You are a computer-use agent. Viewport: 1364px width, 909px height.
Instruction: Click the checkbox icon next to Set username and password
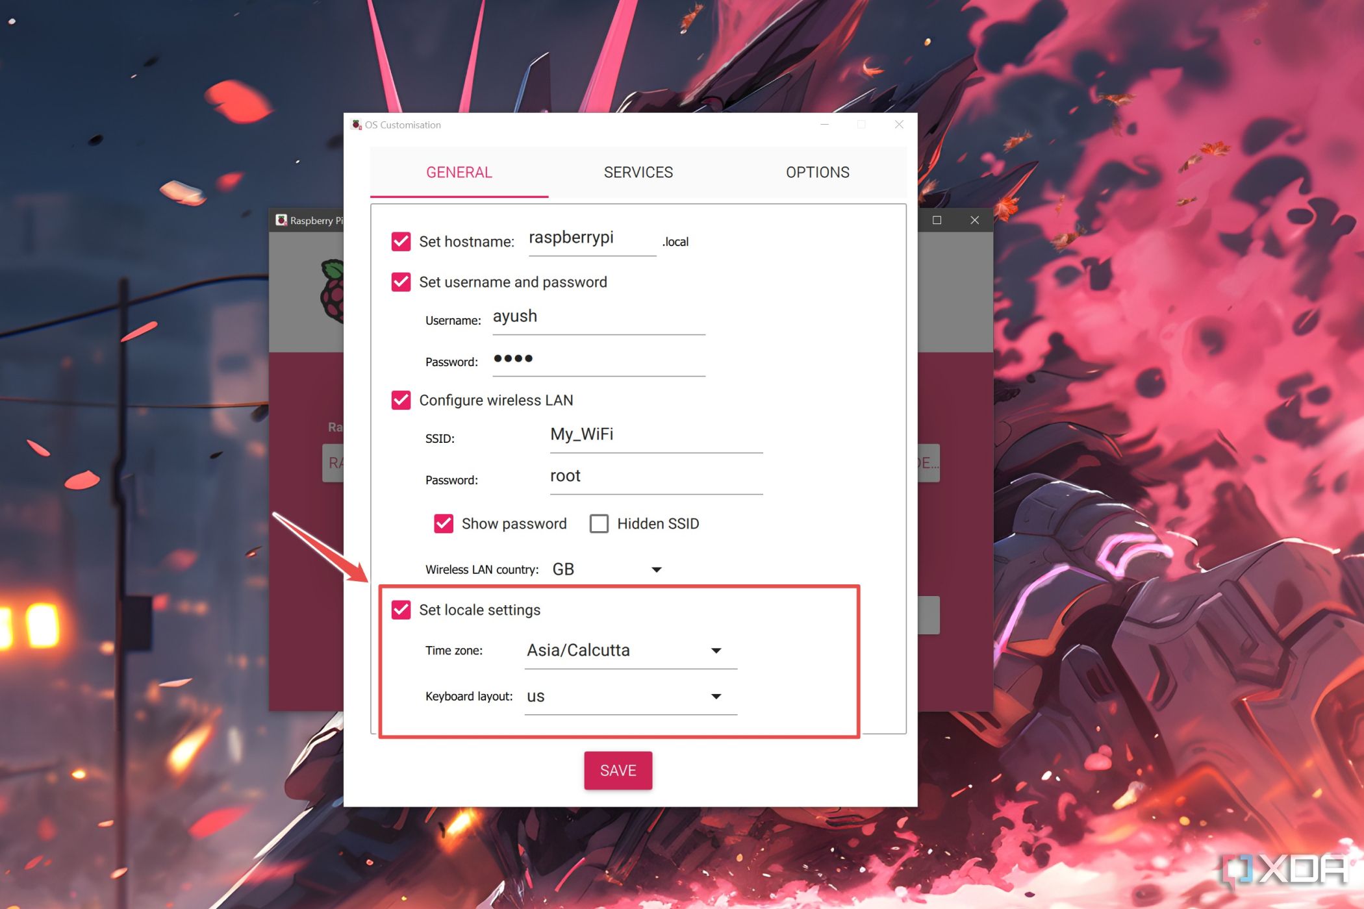(x=403, y=282)
